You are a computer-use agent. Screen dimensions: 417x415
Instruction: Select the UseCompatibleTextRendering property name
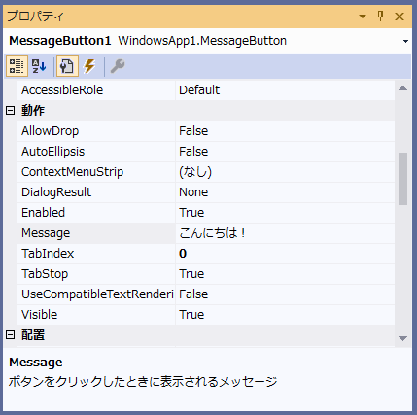point(97,294)
